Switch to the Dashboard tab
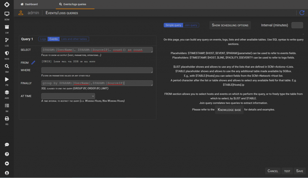Screen dimensions: 308x178 tap(29, 4)
